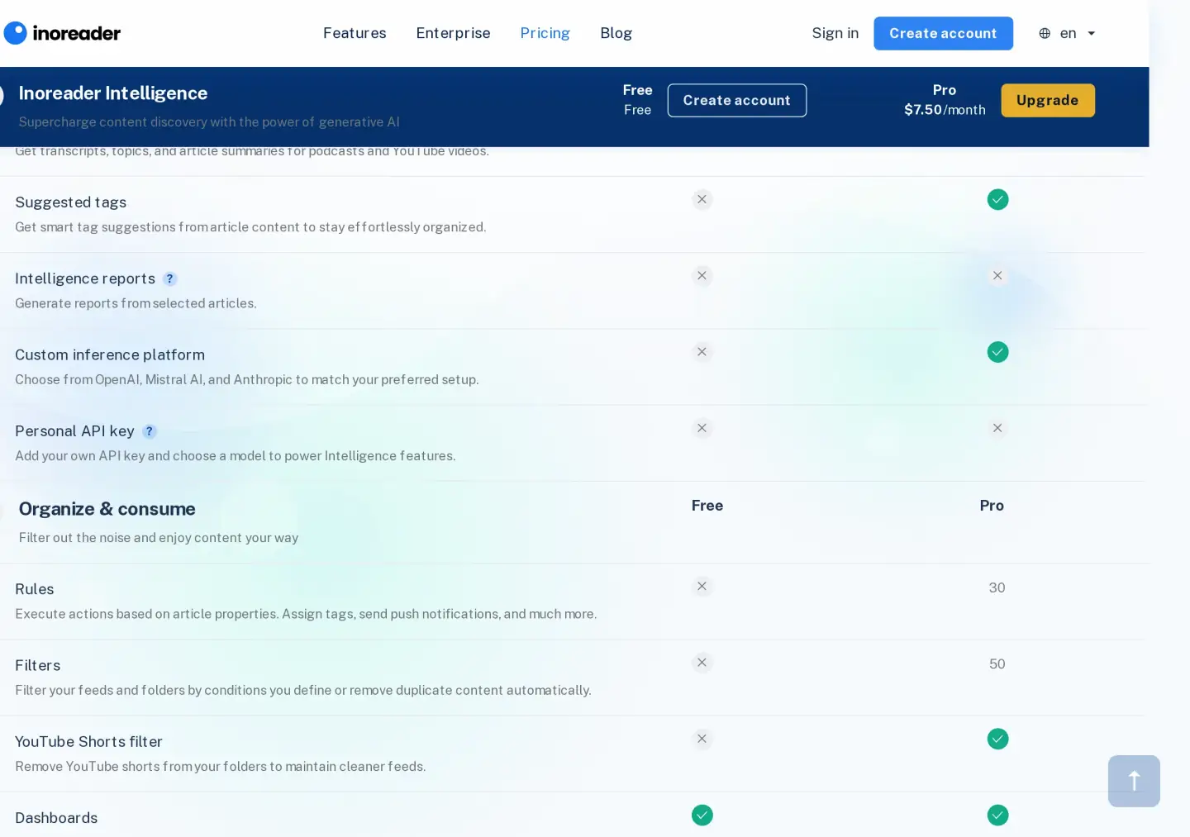Click the Pro checkmark for Suggested tags
This screenshot has height=837, width=1190.
point(997,200)
